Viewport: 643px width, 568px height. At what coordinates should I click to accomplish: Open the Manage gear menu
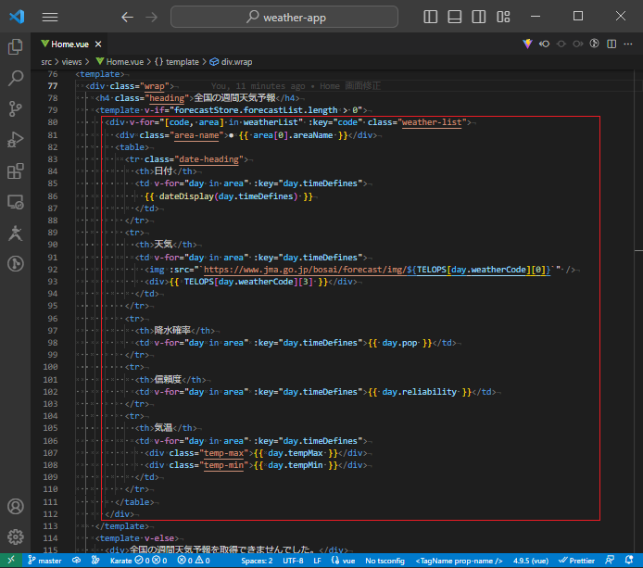tap(15, 536)
